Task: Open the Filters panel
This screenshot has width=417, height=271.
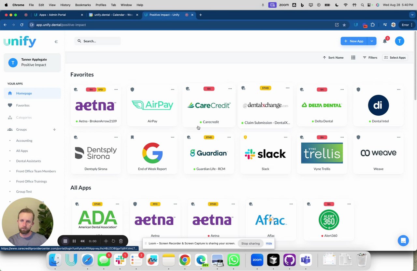Action: [x=370, y=58]
